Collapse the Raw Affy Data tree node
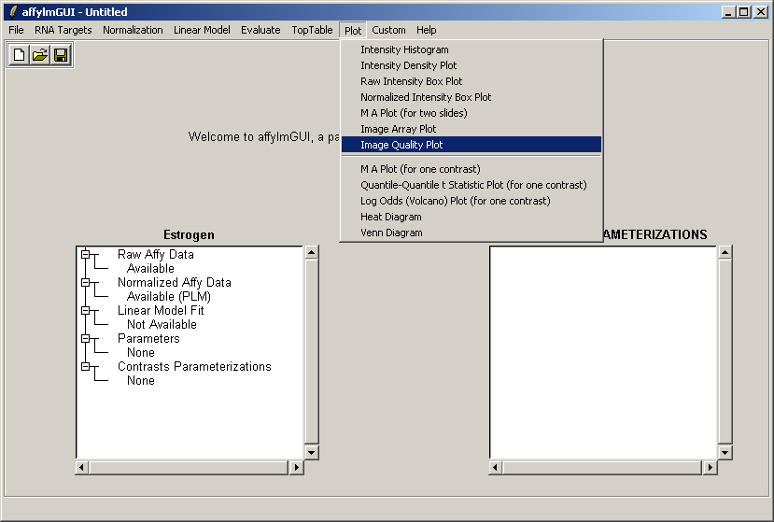 pyautogui.click(x=86, y=254)
